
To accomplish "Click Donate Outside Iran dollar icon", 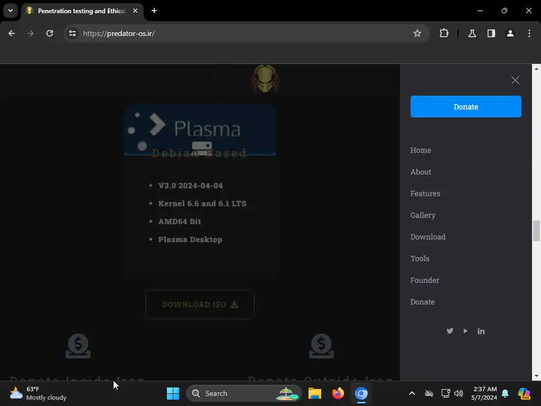I will click(321, 346).
